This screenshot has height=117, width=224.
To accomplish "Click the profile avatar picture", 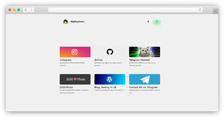I will pos(66,22).
